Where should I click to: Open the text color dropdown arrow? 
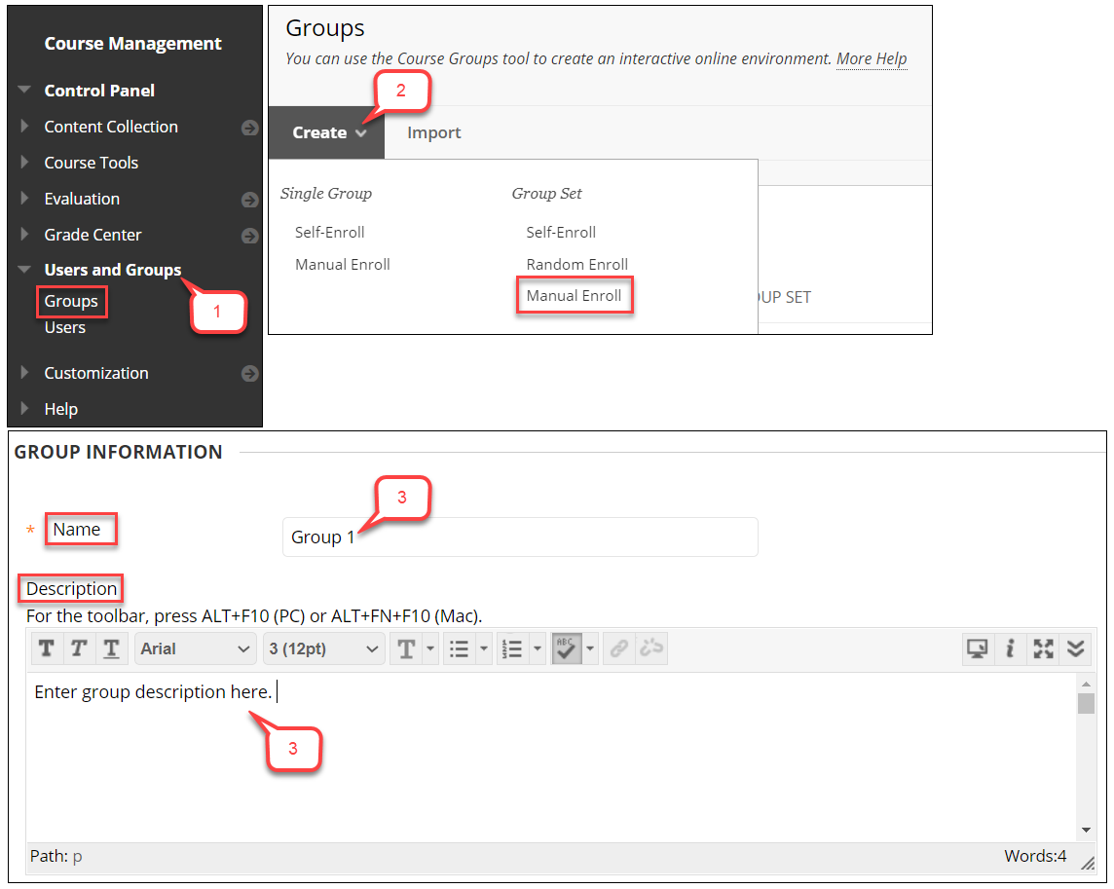tap(429, 648)
